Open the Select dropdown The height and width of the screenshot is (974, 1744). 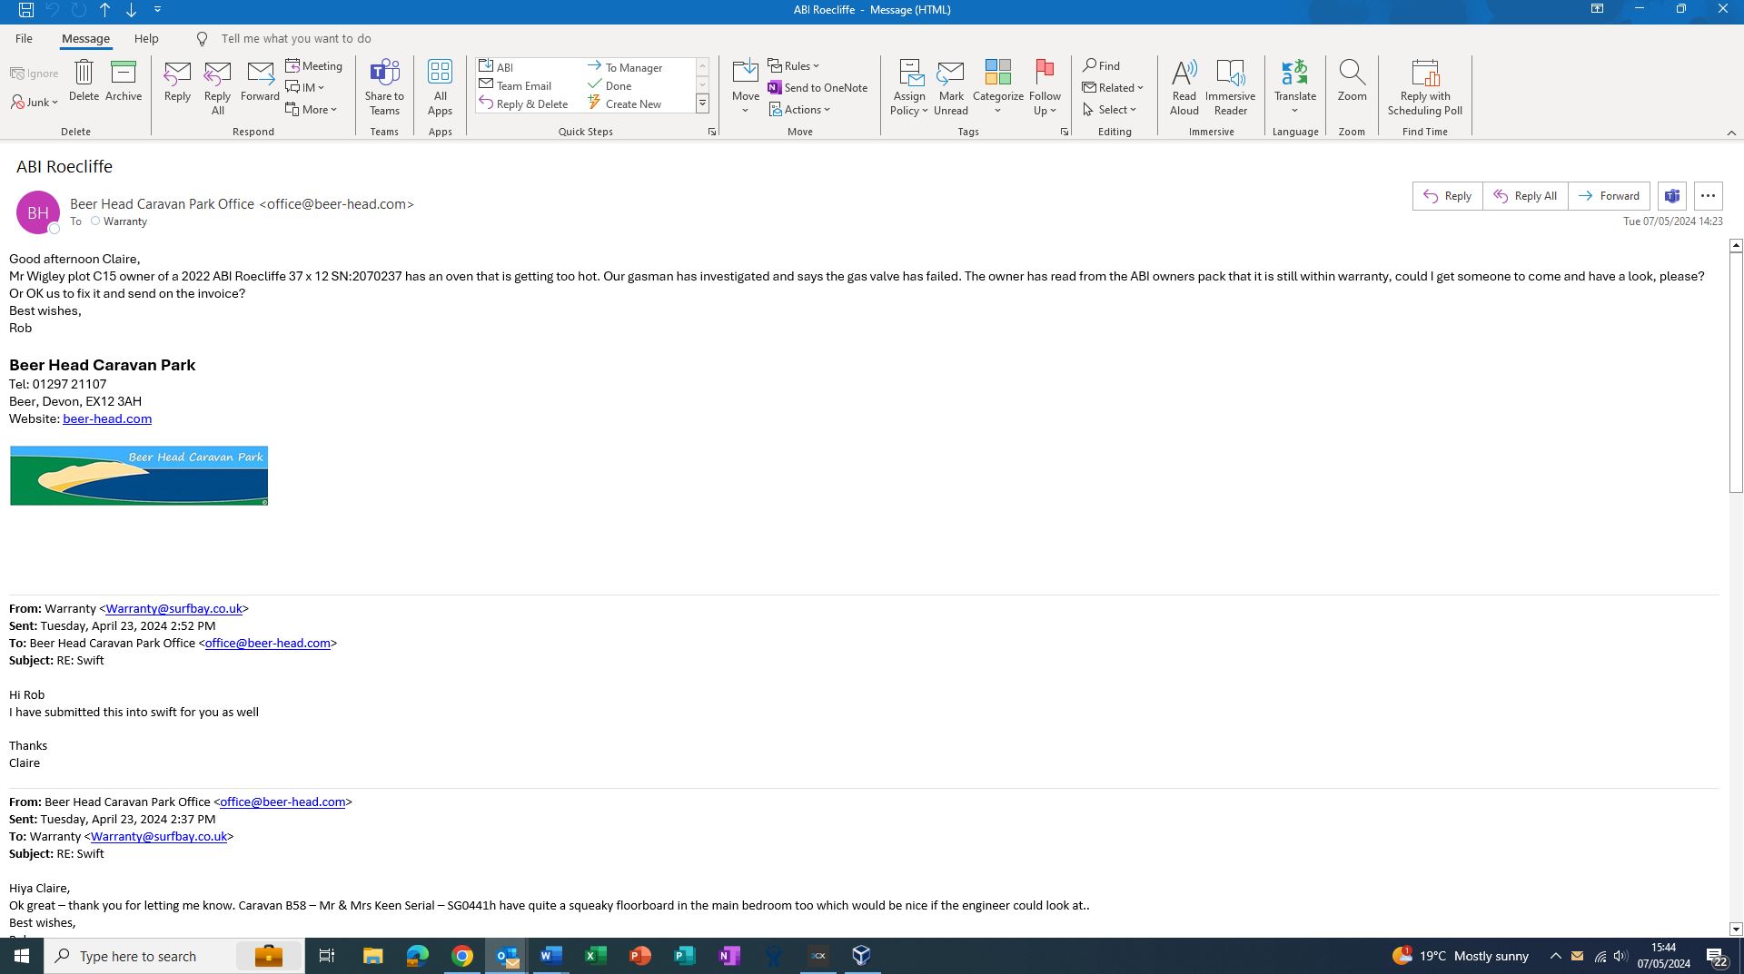point(1110,110)
